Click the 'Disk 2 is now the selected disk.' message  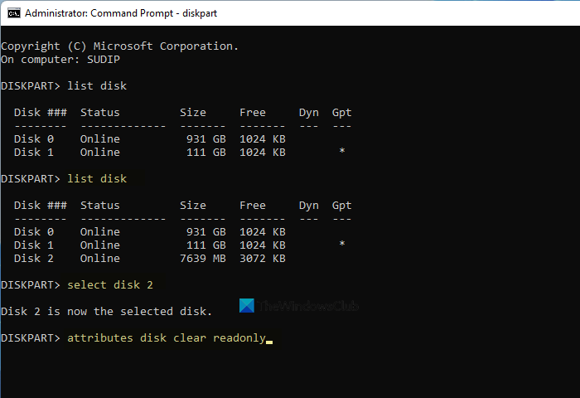[106, 312]
